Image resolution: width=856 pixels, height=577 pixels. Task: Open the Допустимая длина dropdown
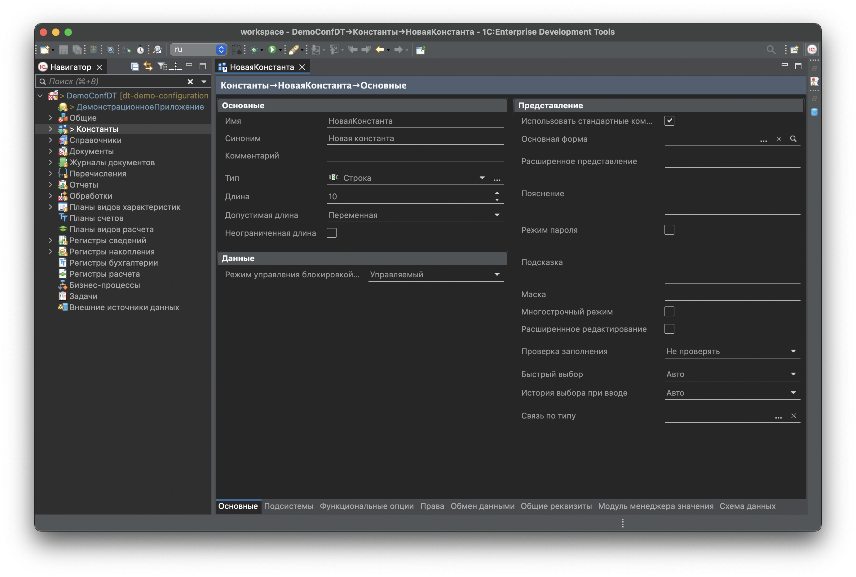[497, 215]
